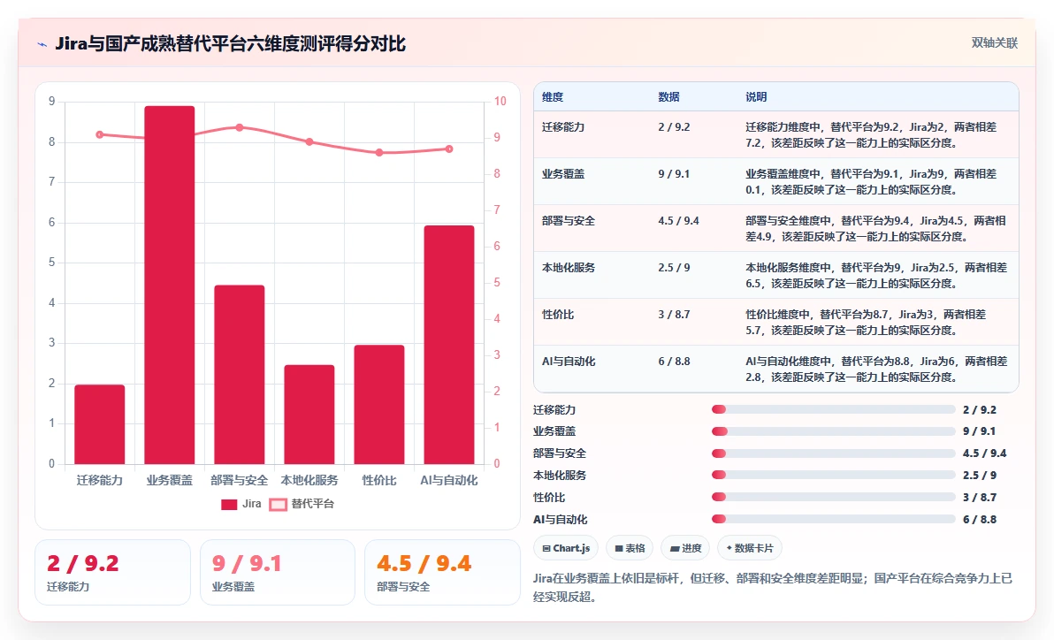The width and height of the screenshot is (1054, 640).
Task: Click the 性价比 bar in the chart
Action: click(x=379, y=405)
